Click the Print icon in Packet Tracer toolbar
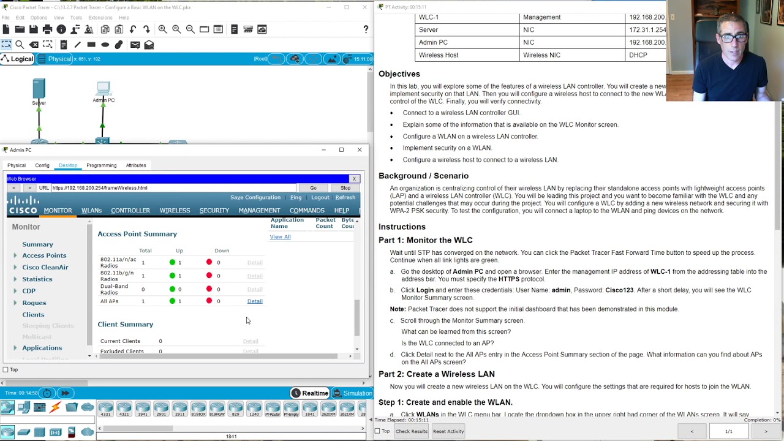This screenshot has height=441, width=784. [47, 29]
